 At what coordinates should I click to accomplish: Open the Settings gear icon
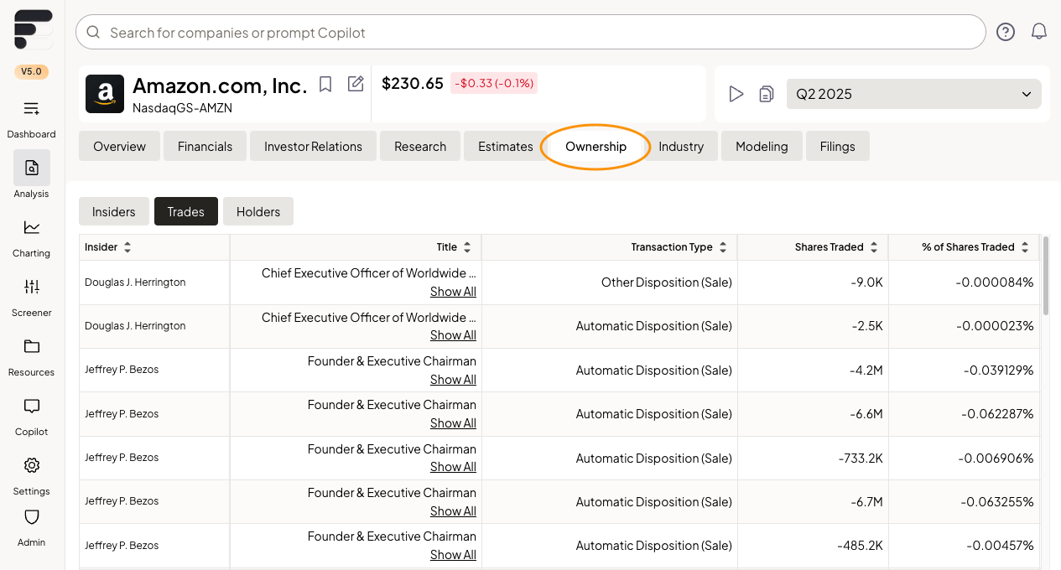31,465
